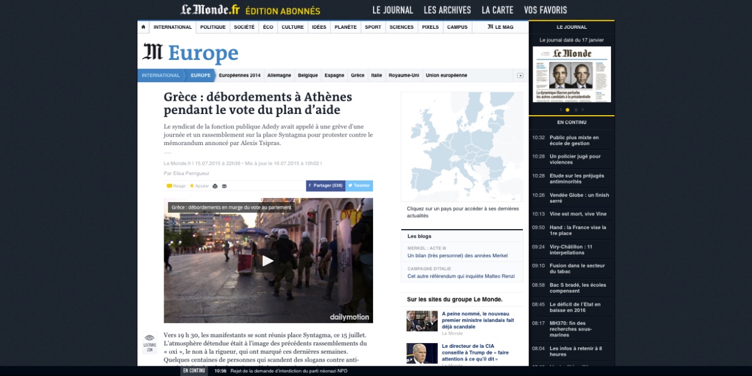Open the M LE MAG tab

500,27
